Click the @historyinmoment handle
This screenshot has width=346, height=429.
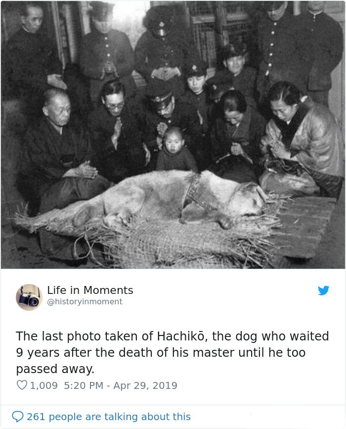(x=85, y=301)
